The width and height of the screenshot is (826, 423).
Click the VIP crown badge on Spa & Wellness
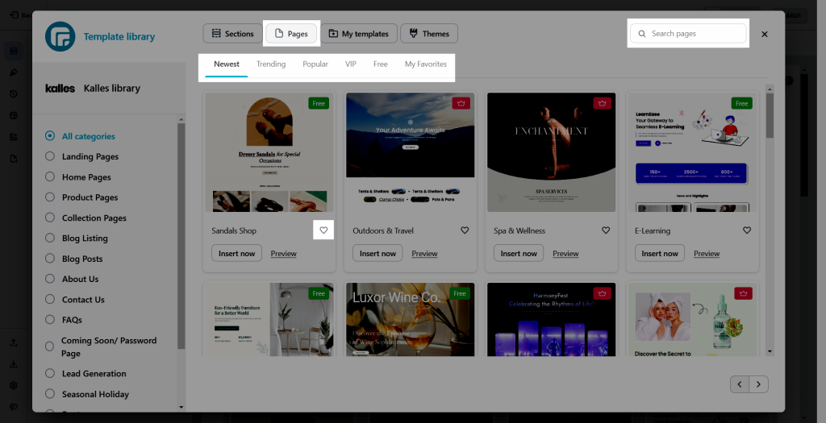[602, 103]
